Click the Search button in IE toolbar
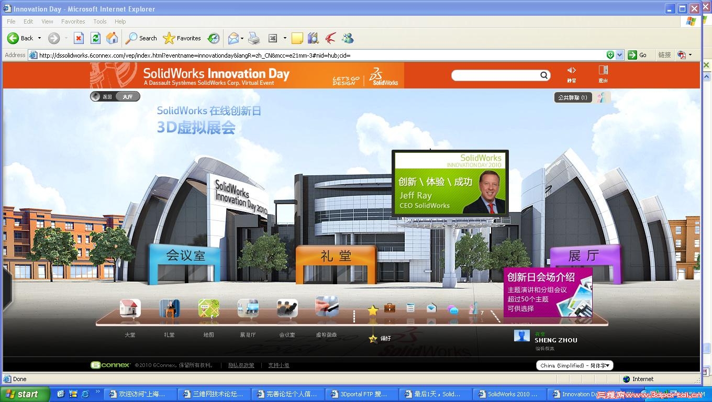Image resolution: width=712 pixels, height=402 pixels. [141, 38]
